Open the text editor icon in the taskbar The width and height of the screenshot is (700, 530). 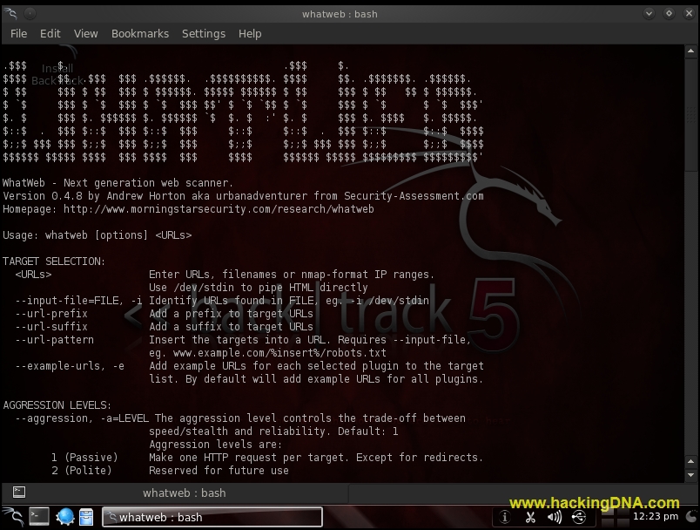point(86,516)
